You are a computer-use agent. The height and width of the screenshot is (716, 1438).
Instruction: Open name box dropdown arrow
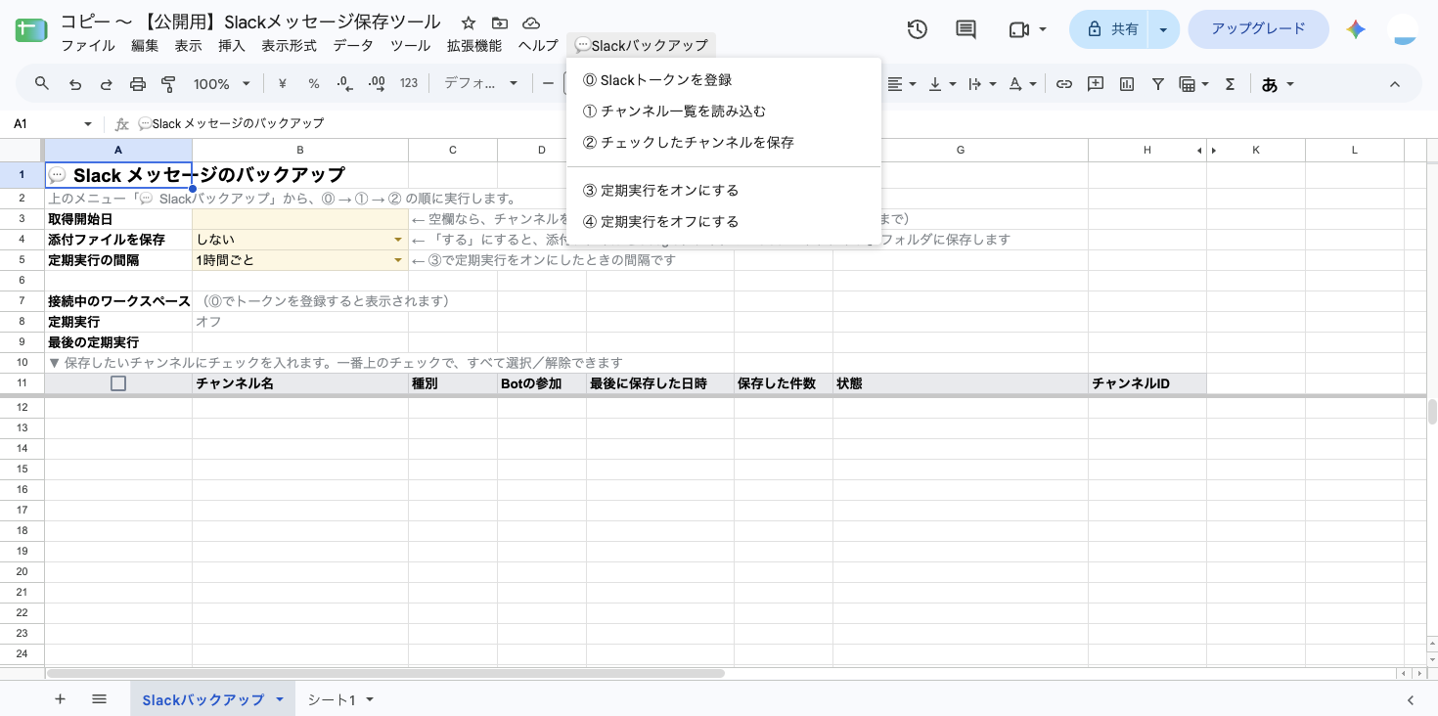(x=88, y=124)
